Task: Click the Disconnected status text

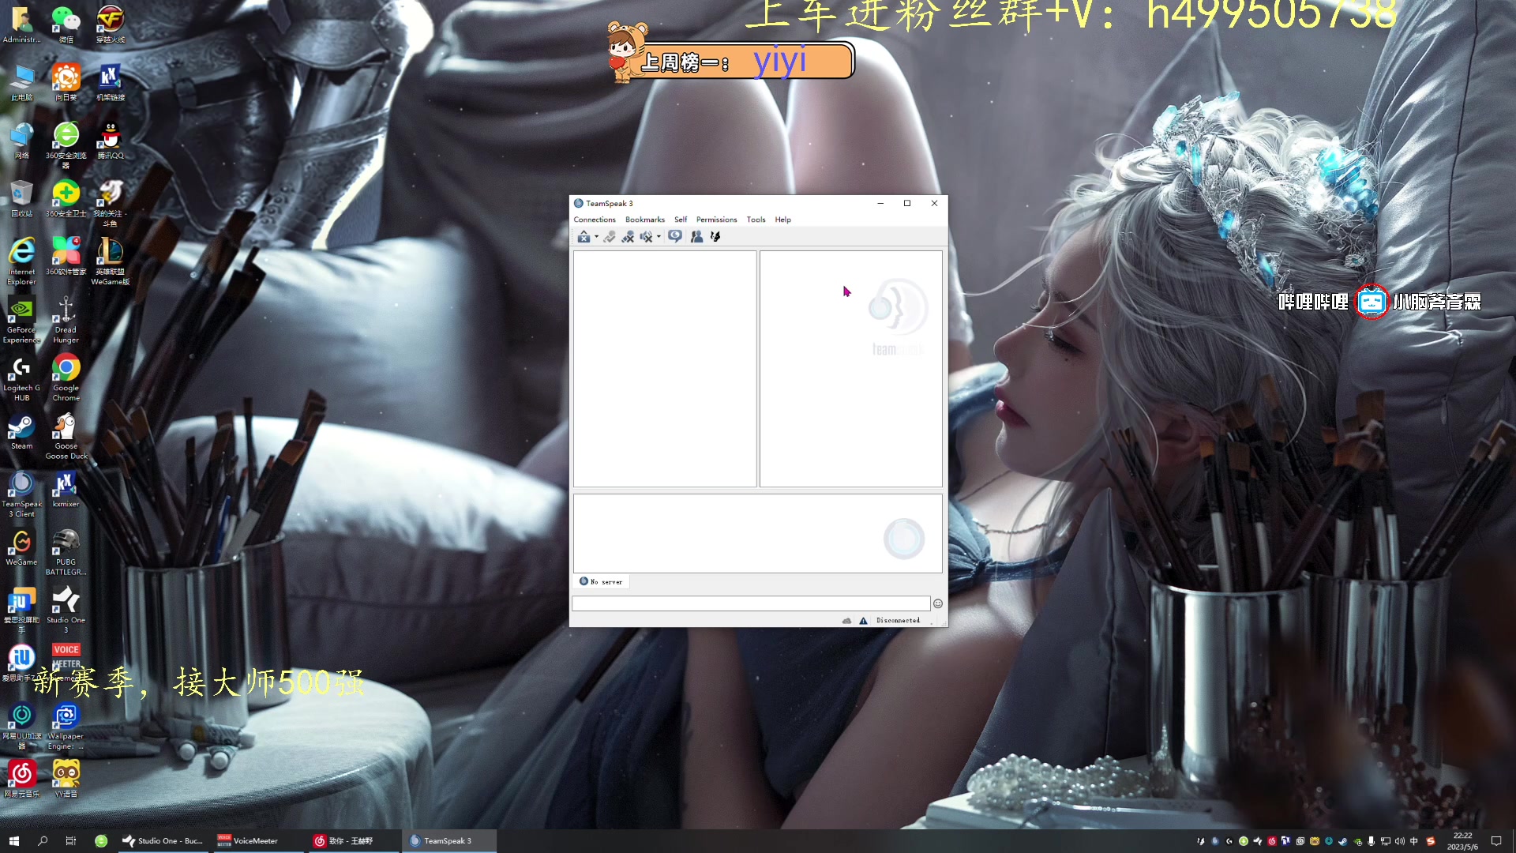Action: click(898, 621)
